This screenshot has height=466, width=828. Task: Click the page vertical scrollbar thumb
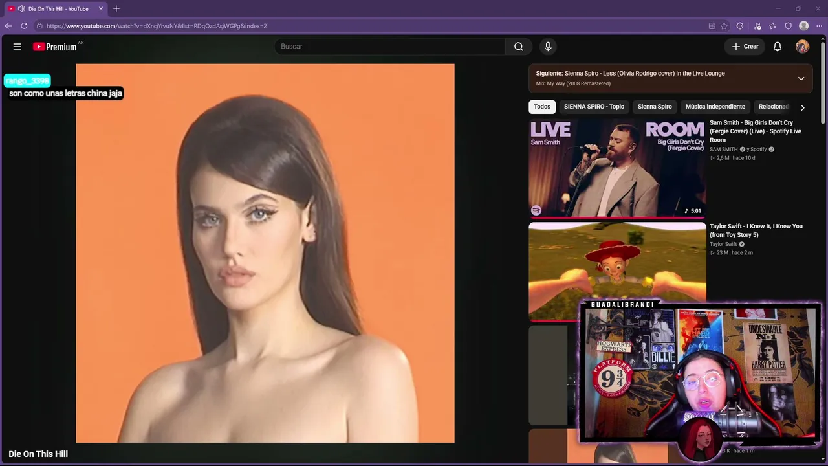pos(823,82)
